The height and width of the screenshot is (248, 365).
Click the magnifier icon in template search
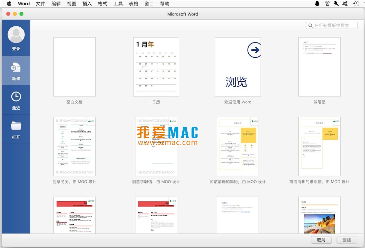coord(310,26)
